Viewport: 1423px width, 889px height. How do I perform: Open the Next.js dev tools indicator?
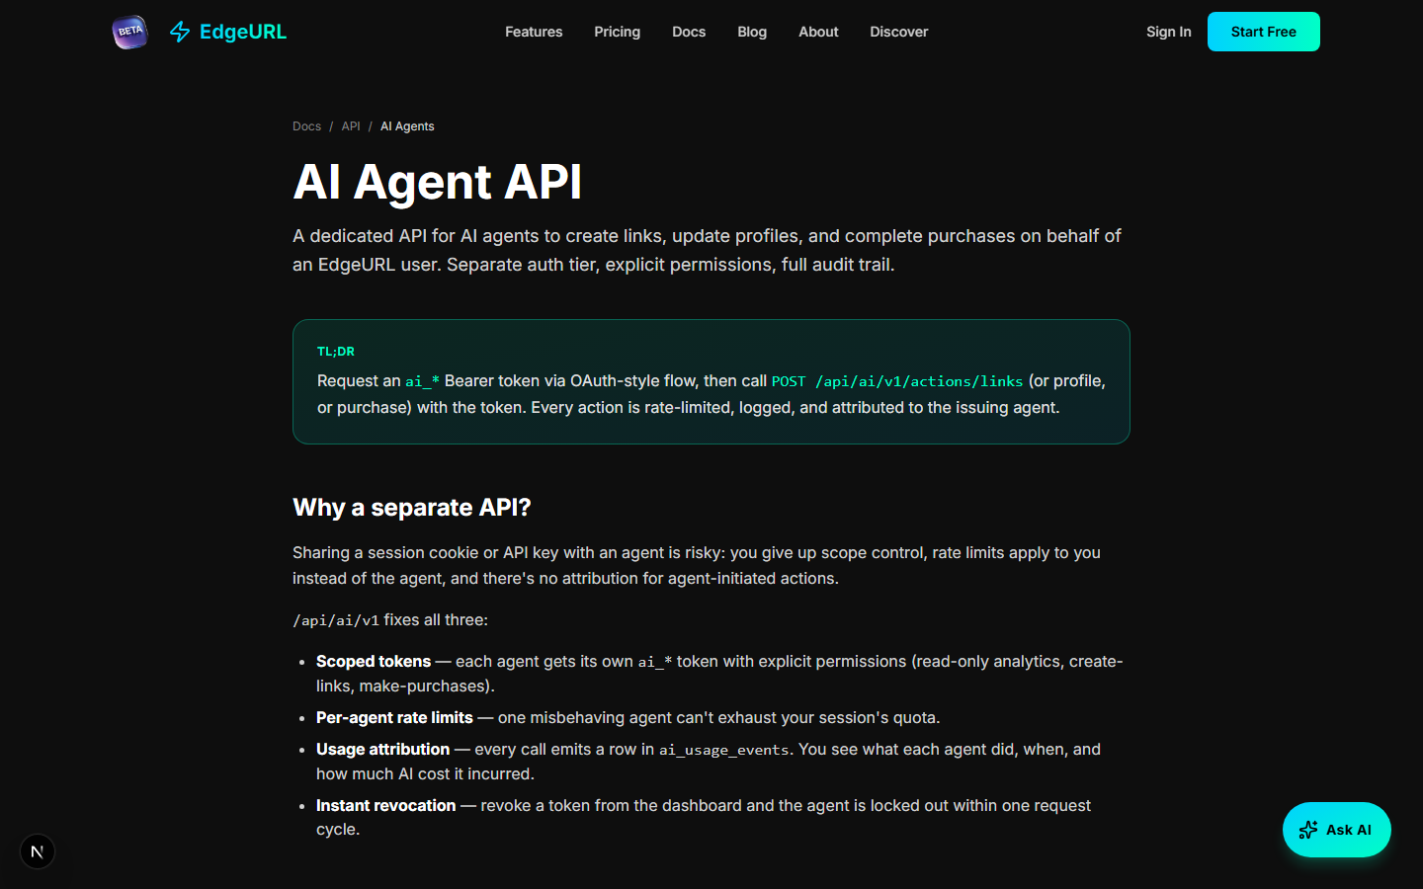[38, 851]
